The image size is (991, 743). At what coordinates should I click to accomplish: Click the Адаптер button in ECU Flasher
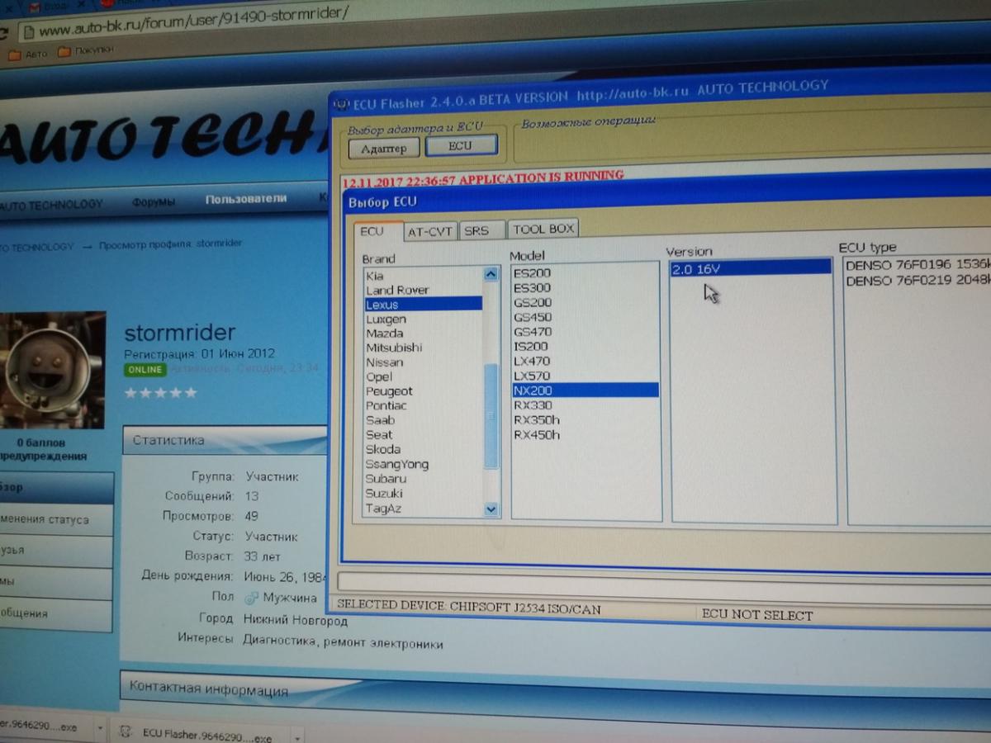(x=384, y=149)
